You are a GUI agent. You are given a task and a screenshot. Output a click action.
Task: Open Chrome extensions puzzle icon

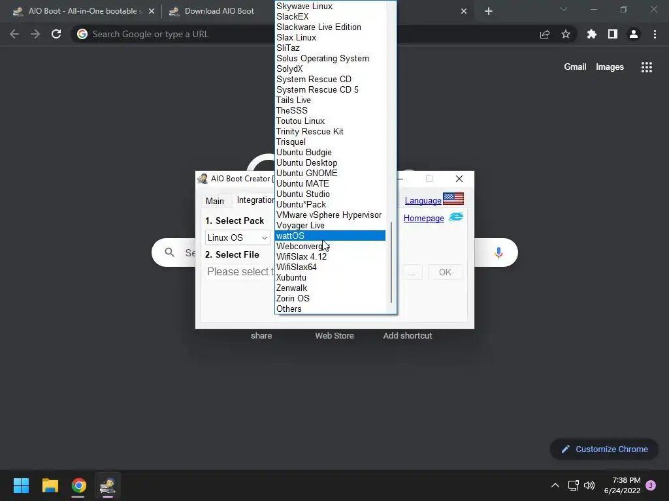tap(592, 34)
